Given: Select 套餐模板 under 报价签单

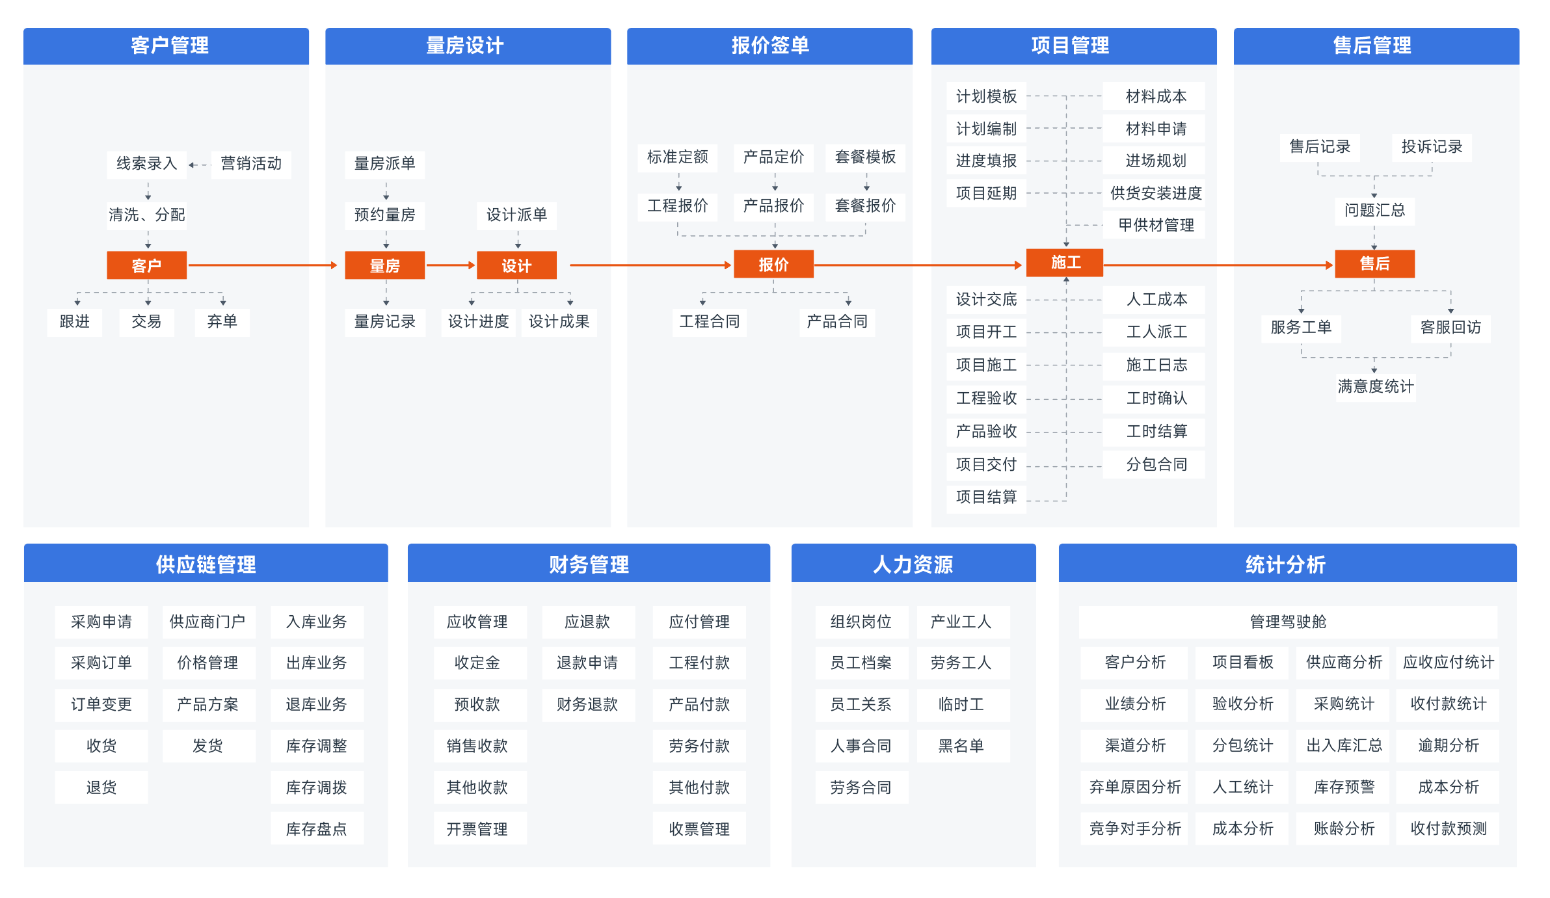Looking at the screenshot, I should tap(865, 157).
